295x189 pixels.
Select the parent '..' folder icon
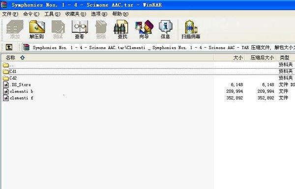click(6, 65)
